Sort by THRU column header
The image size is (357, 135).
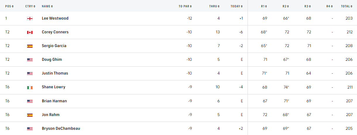[x=214, y=6]
